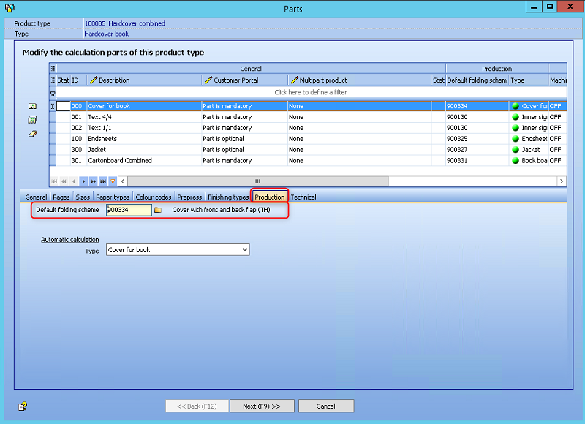The width and height of the screenshot is (585, 424).
Task: Click green status dot of Endsheet row
Action: pos(516,139)
